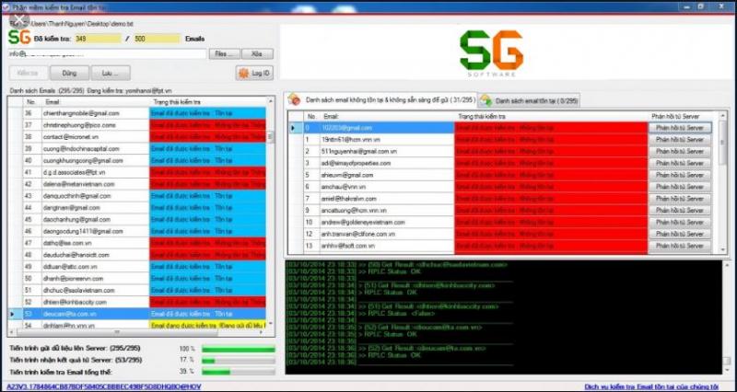Click 'Phản hồi từ Server' for 102203@gmail.com
This screenshot has height=392, width=737.
680,127
